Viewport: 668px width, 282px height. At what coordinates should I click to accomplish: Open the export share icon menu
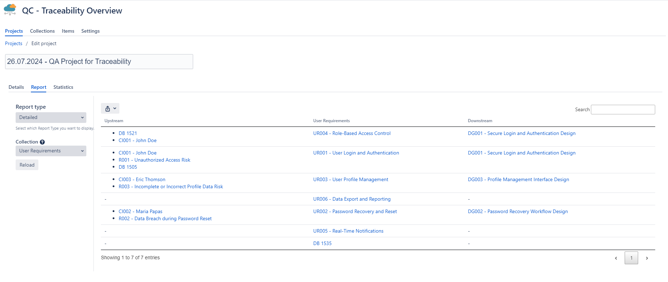[x=110, y=108]
